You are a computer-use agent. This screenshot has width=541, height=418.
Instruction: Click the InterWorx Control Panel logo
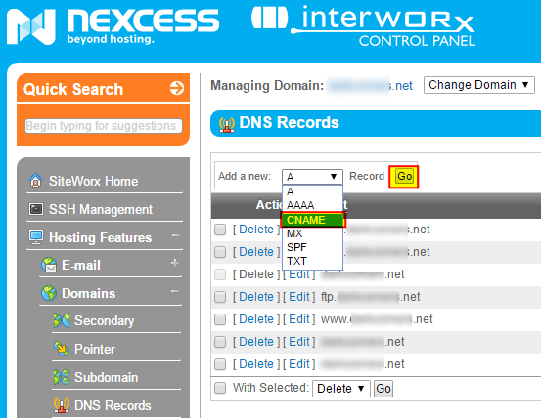pyautogui.click(x=363, y=26)
